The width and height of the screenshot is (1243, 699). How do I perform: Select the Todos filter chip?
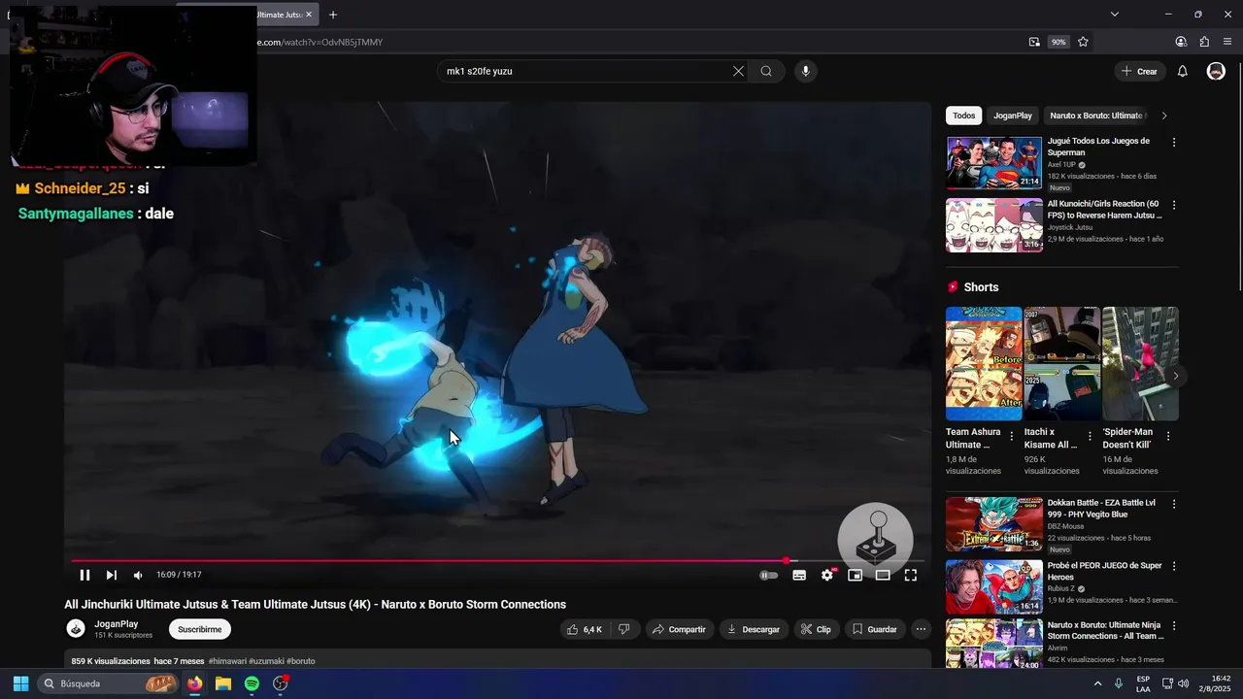[x=963, y=116]
